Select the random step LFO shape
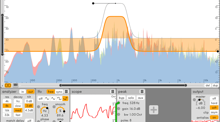 pyautogui.click(x=66, y=99)
